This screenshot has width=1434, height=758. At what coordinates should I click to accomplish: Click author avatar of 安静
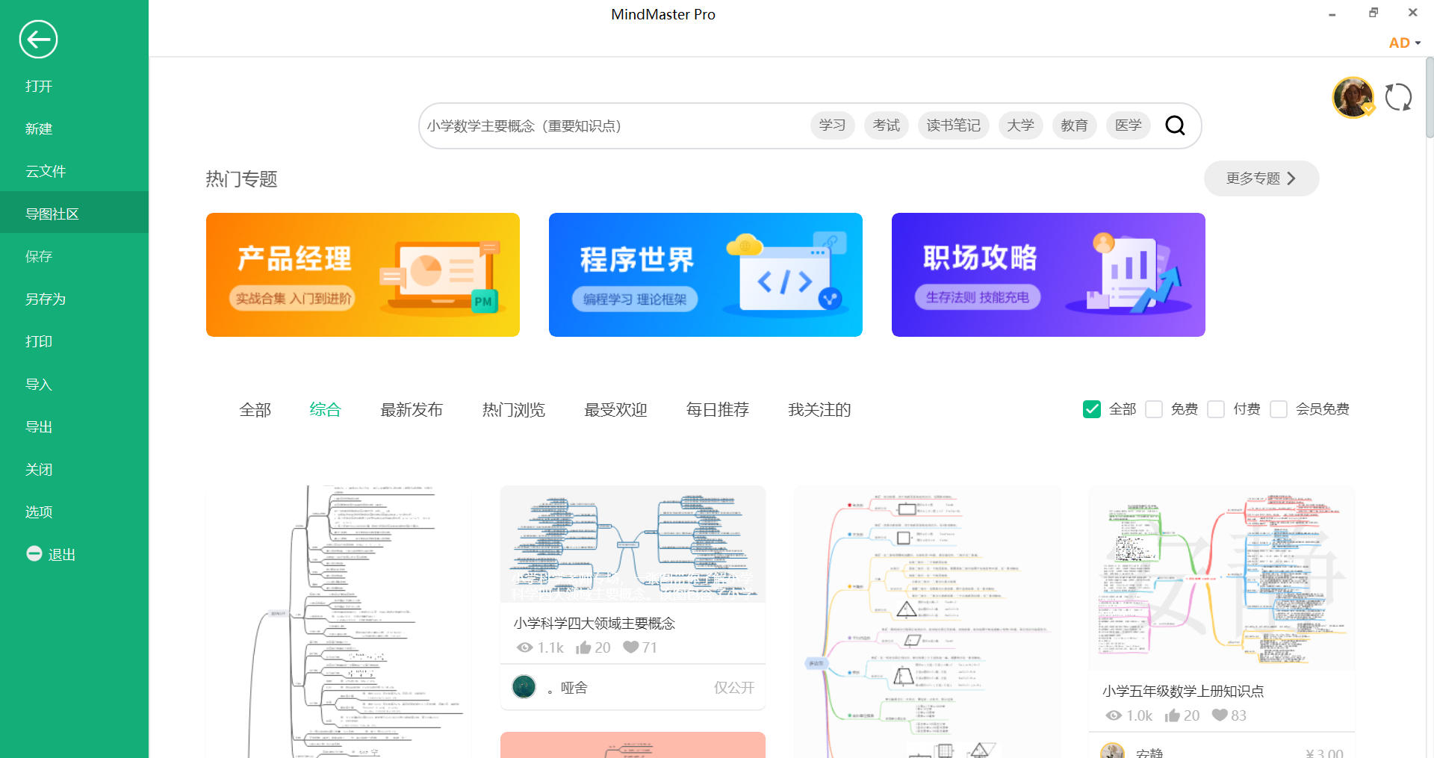1113,751
